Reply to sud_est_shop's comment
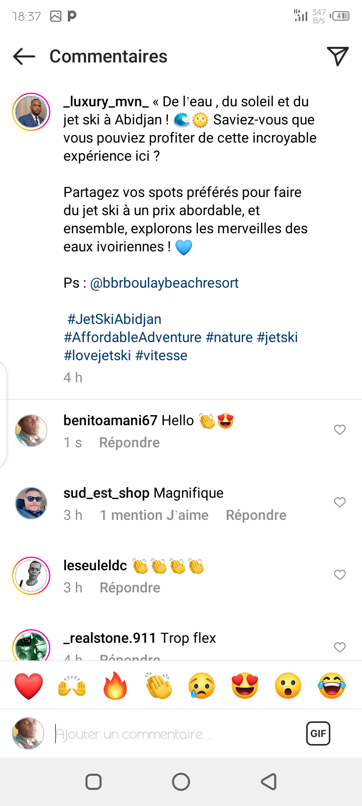This screenshot has height=806, width=362. [x=256, y=515]
